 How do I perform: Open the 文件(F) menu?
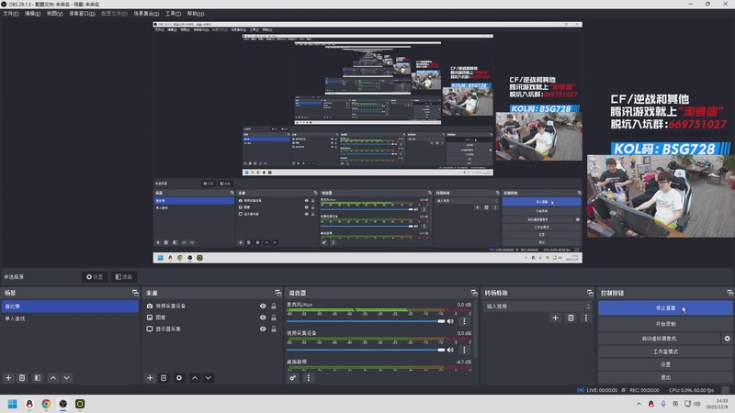coord(11,14)
